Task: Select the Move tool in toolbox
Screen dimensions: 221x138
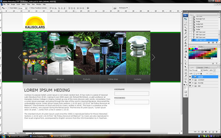Action: point(186,19)
